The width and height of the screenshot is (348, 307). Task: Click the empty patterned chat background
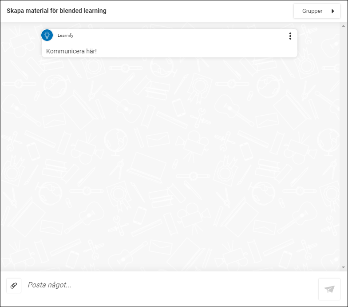170,165
